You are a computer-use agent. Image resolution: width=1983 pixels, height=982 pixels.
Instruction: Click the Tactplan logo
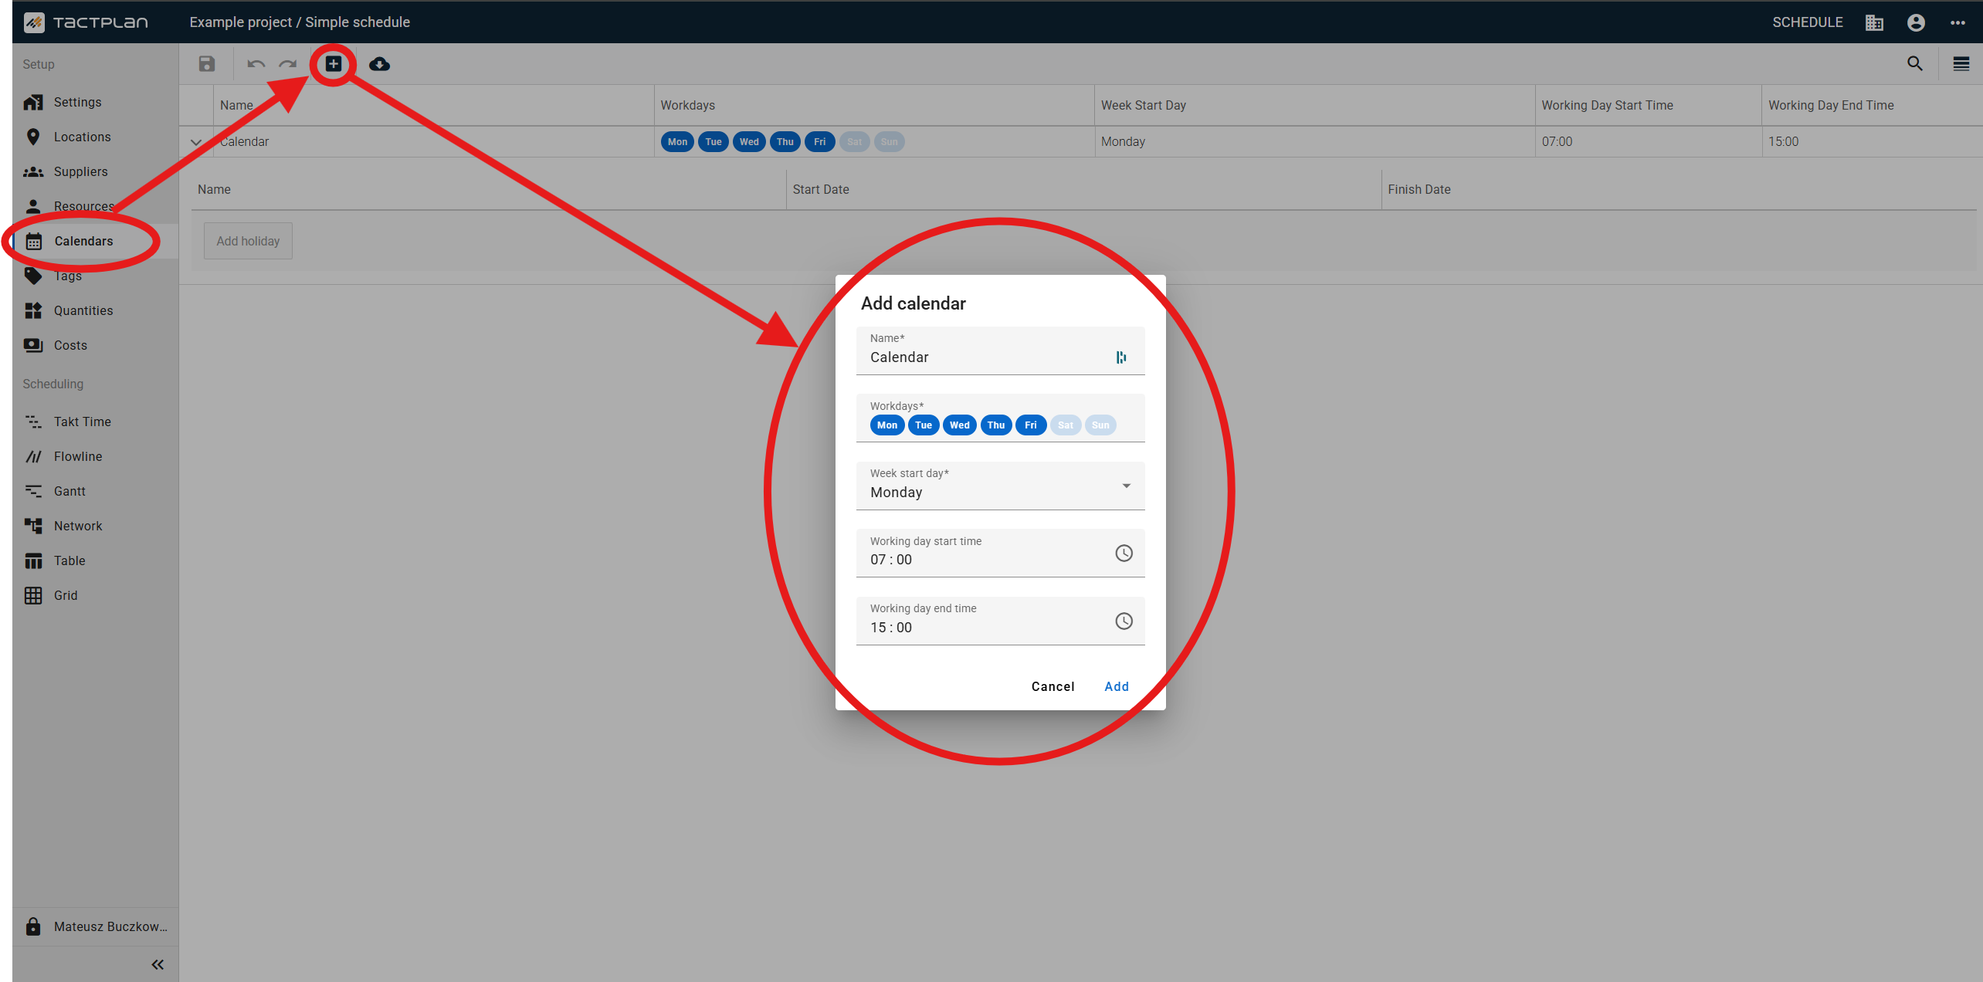point(86,22)
